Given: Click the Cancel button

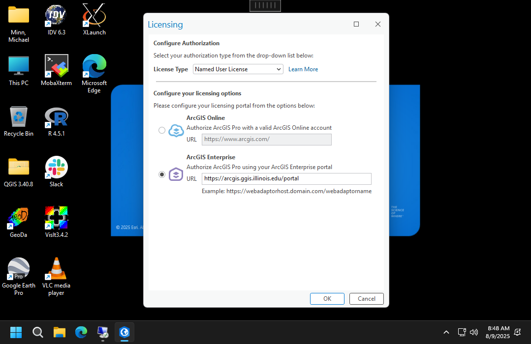Looking at the screenshot, I should (x=366, y=298).
